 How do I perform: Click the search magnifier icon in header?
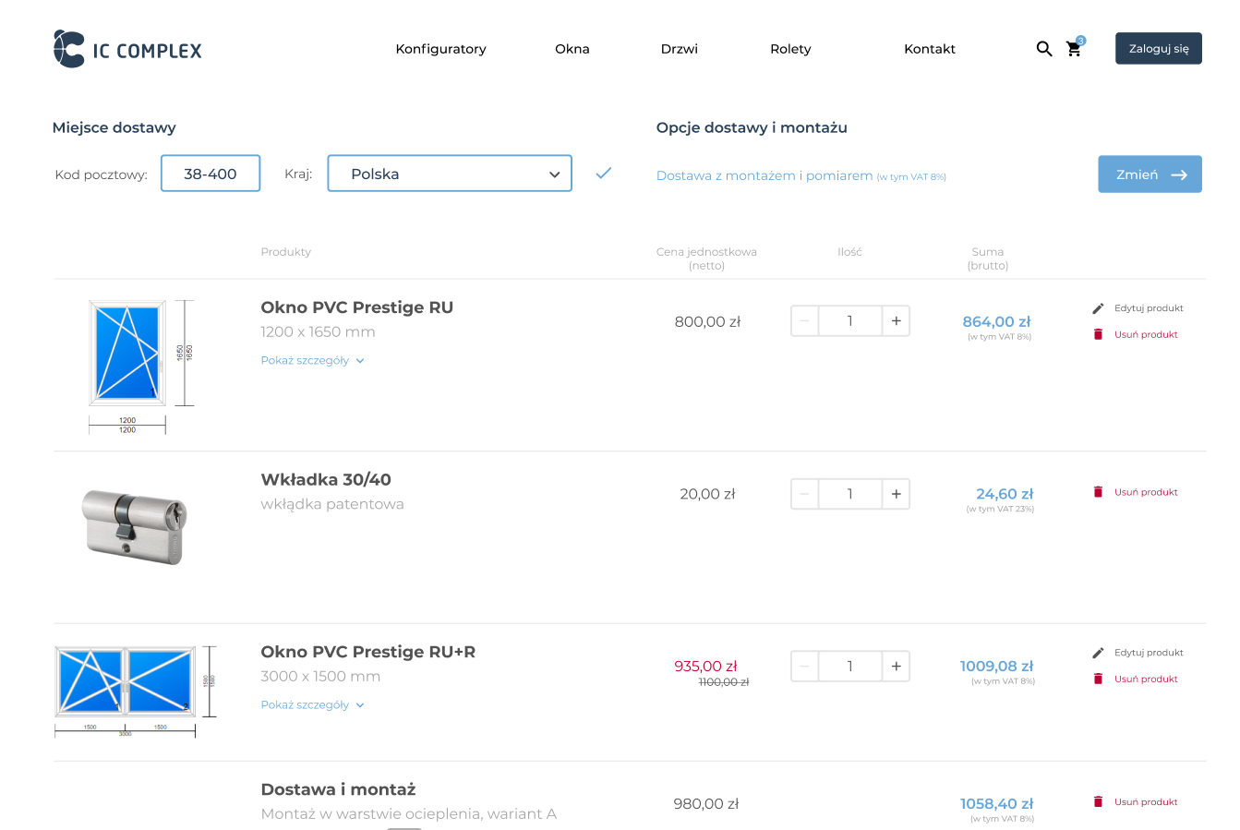(1043, 49)
